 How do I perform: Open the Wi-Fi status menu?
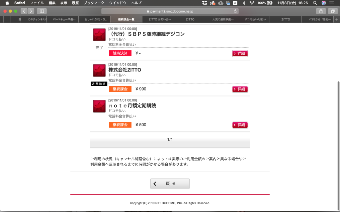point(252,3)
